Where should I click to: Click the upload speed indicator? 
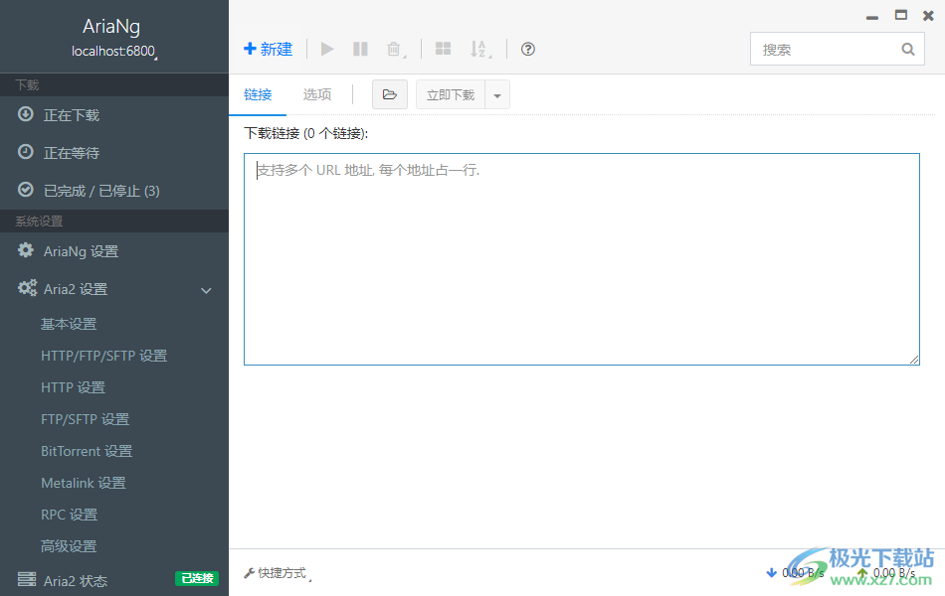pos(886,573)
